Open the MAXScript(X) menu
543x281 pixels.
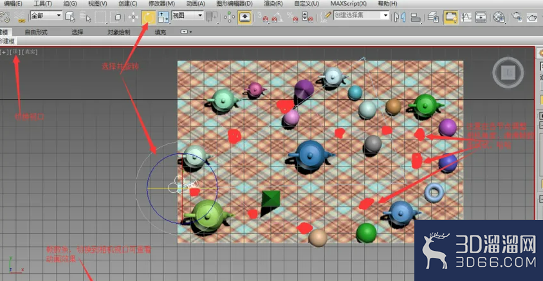click(x=348, y=4)
